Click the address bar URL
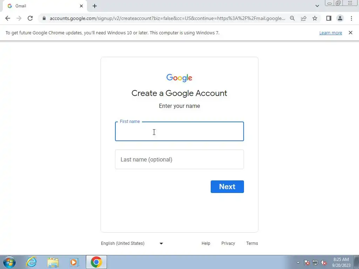 [167, 18]
